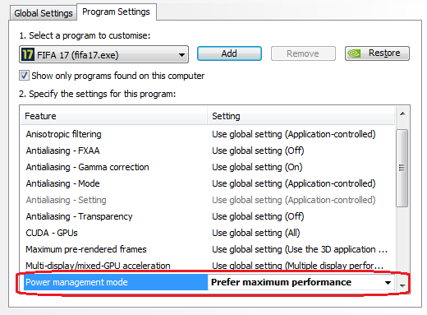The height and width of the screenshot is (315, 427).
Task: Select the Program Settings tab
Action: pyautogui.click(x=117, y=12)
